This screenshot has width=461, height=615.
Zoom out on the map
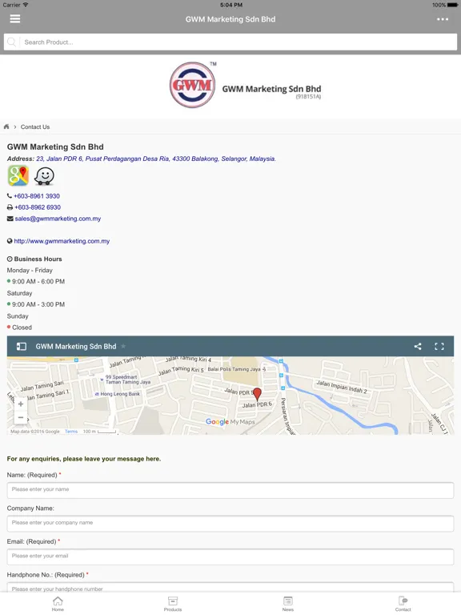coord(21,417)
